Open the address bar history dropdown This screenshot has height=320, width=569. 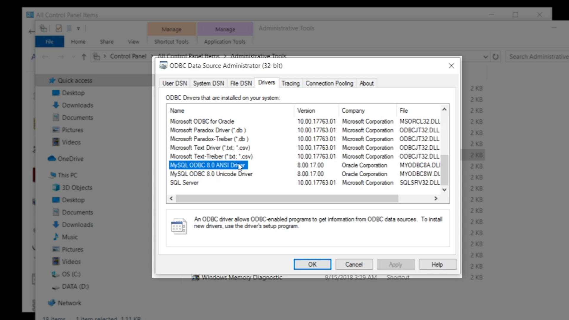(485, 57)
